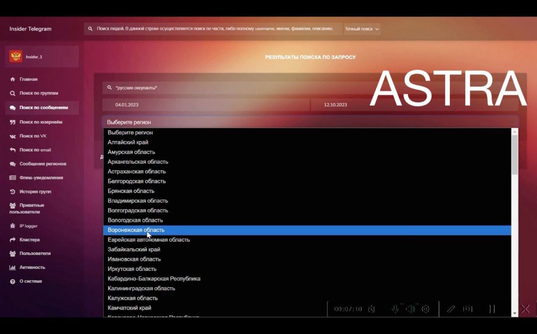The image size is (537, 334).
Task: Click the region list scrollbar up arrow
Action: (515, 132)
